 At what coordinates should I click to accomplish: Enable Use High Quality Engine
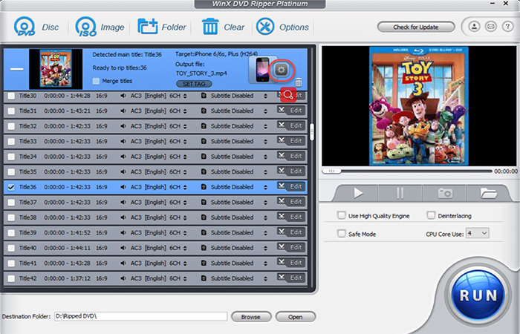coord(341,215)
